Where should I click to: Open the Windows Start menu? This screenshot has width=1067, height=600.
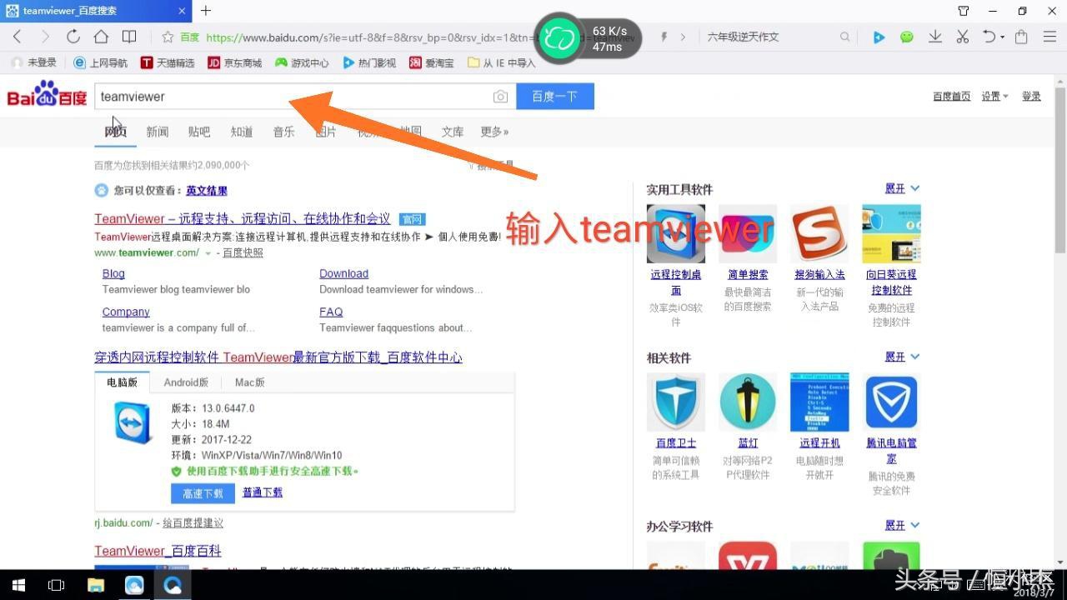18,585
